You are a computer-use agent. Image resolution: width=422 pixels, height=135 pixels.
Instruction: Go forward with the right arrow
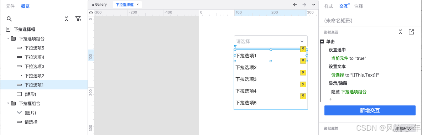[304, 5]
